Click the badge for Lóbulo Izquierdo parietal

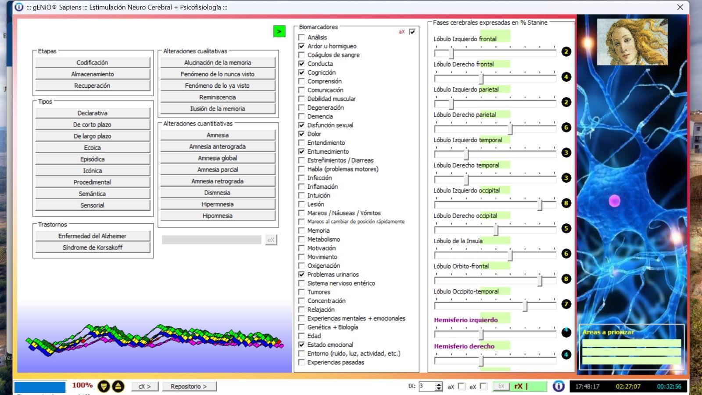[566, 102]
